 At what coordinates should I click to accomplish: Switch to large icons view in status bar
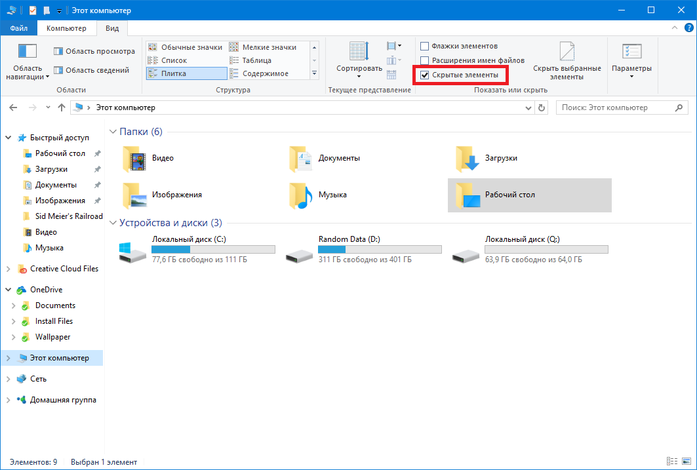pos(687,462)
